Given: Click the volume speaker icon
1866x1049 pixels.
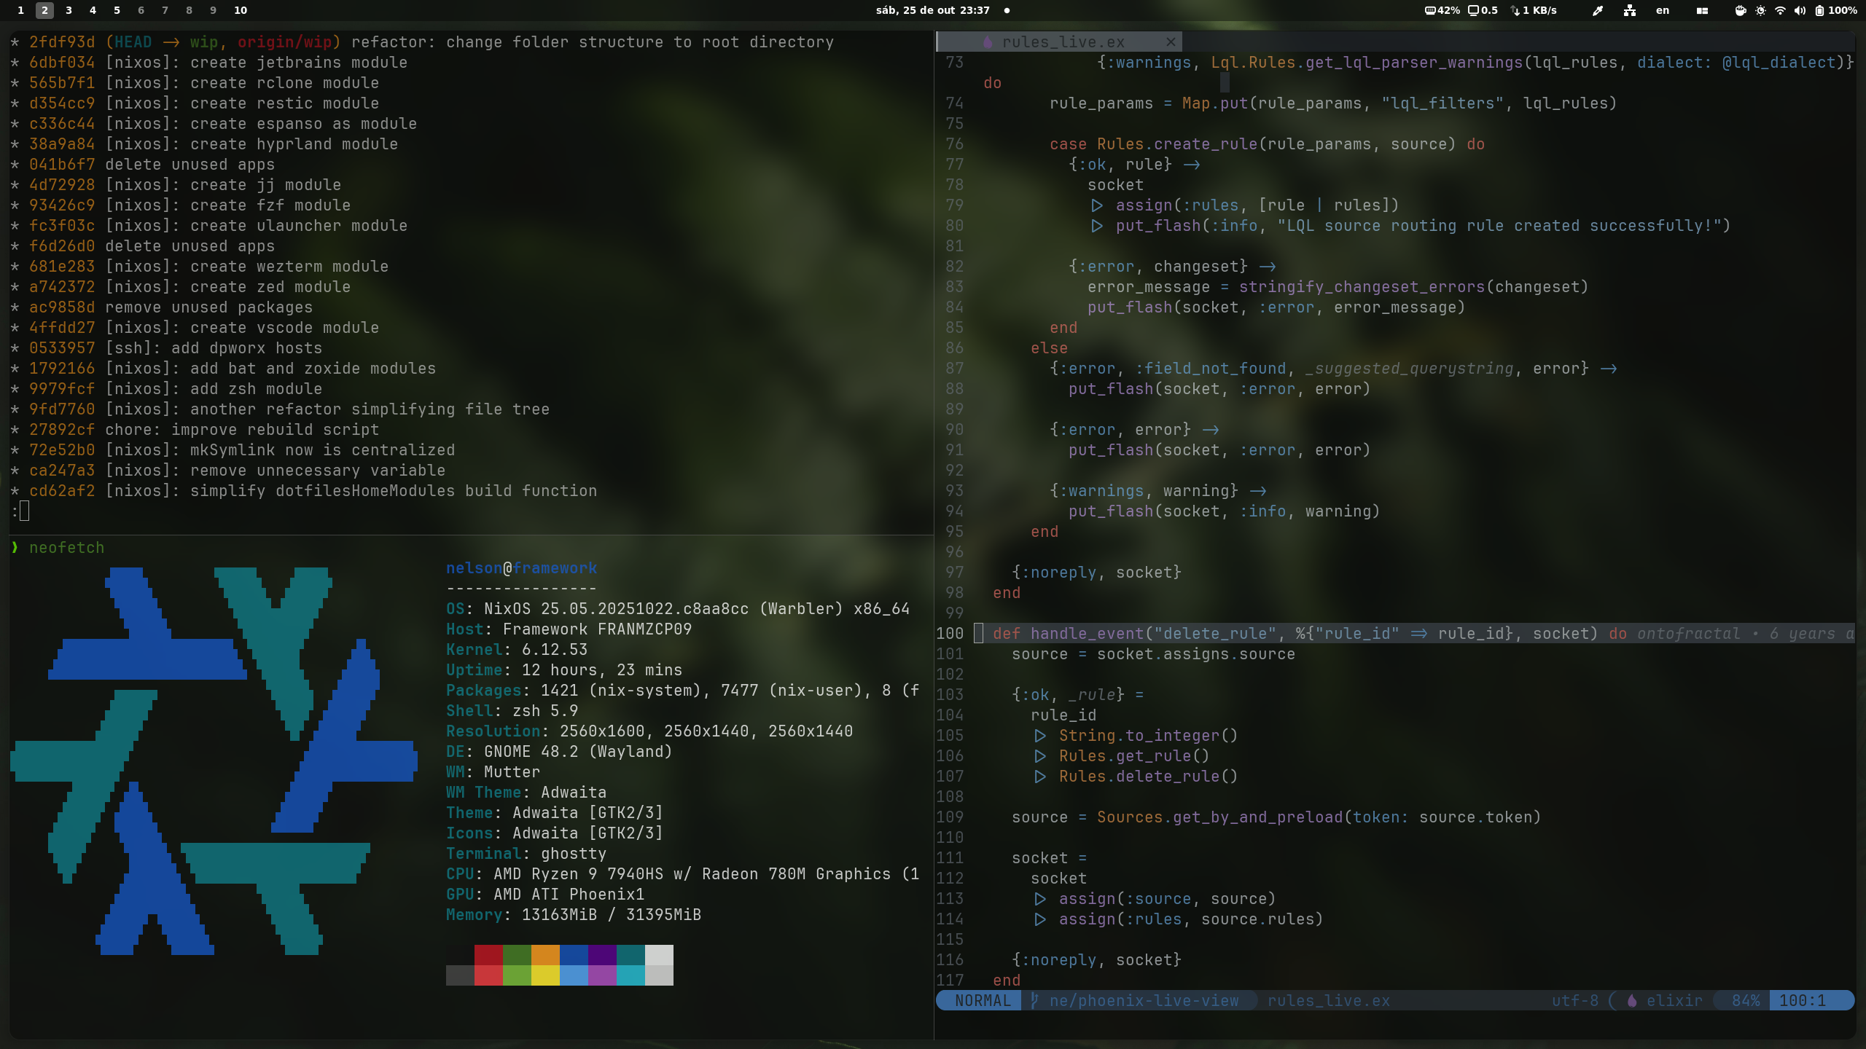Looking at the screenshot, I should tap(1800, 10).
